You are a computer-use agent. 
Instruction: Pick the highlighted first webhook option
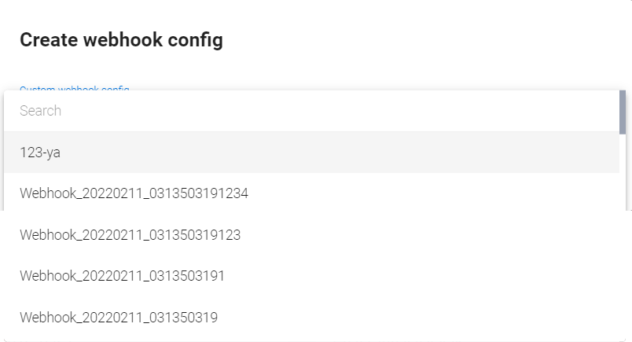[x=310, y=153]
